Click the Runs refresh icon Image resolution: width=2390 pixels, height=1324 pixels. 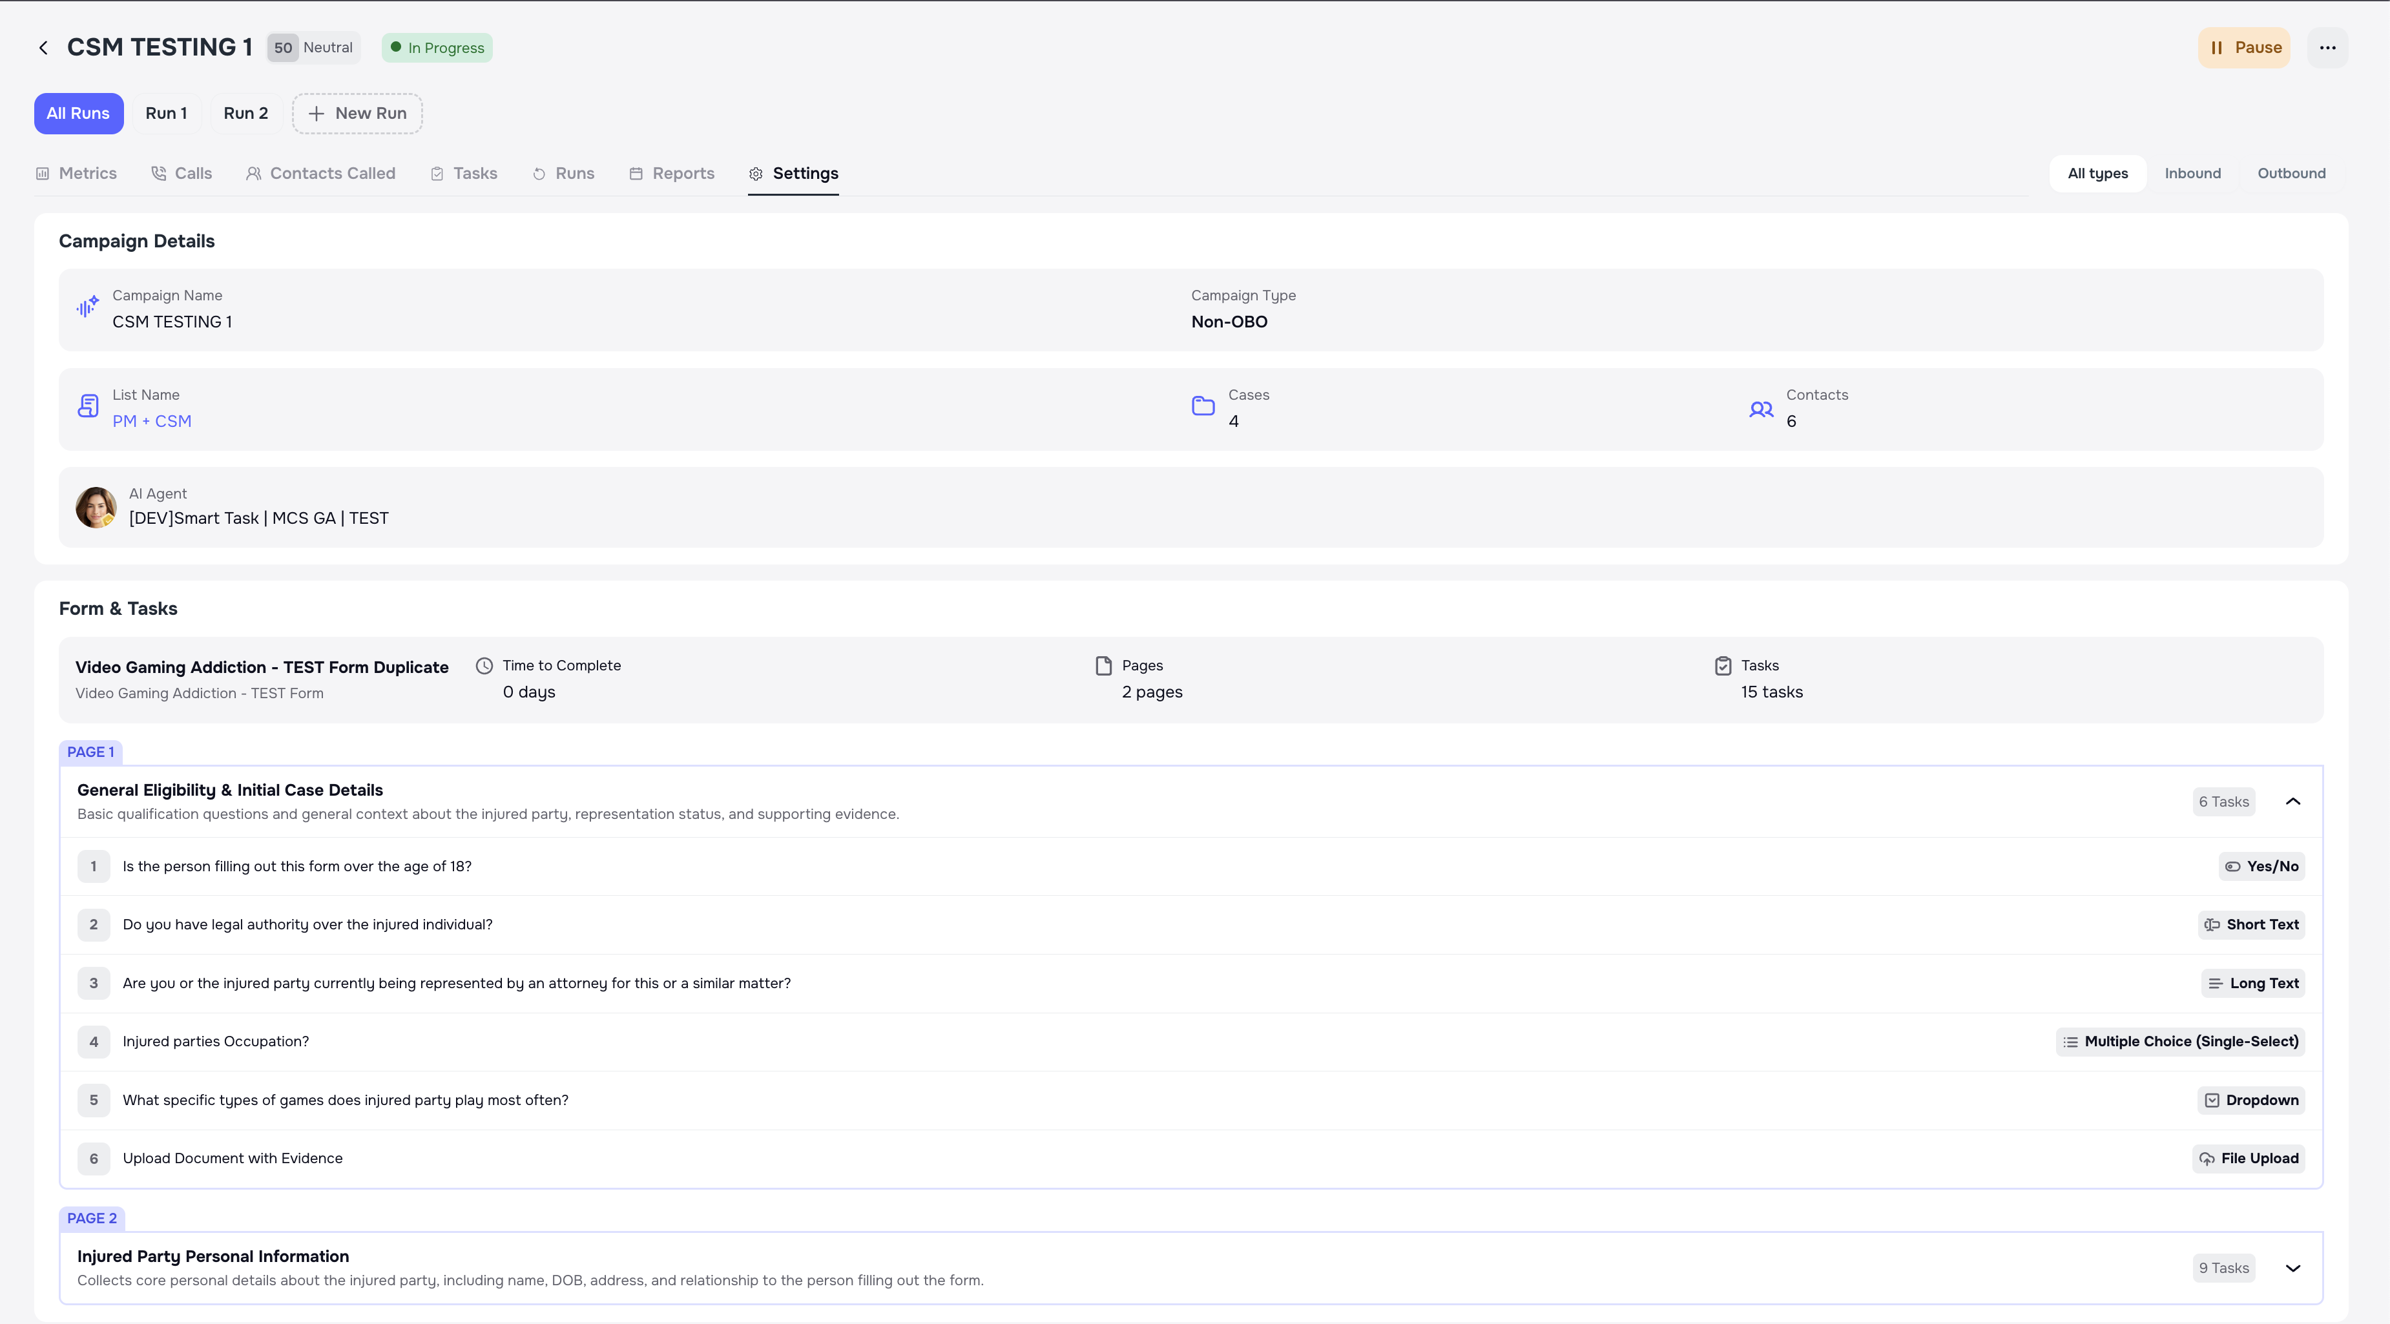(539, 172)
